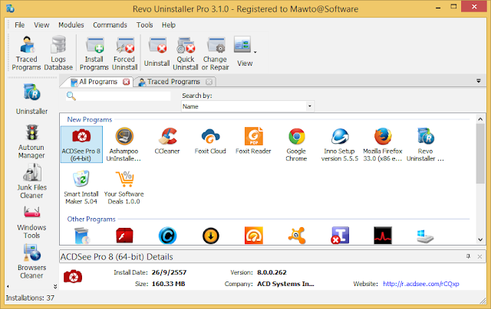Pin the ACDSee Pro 8 Details panel

(x=468, y=256)
